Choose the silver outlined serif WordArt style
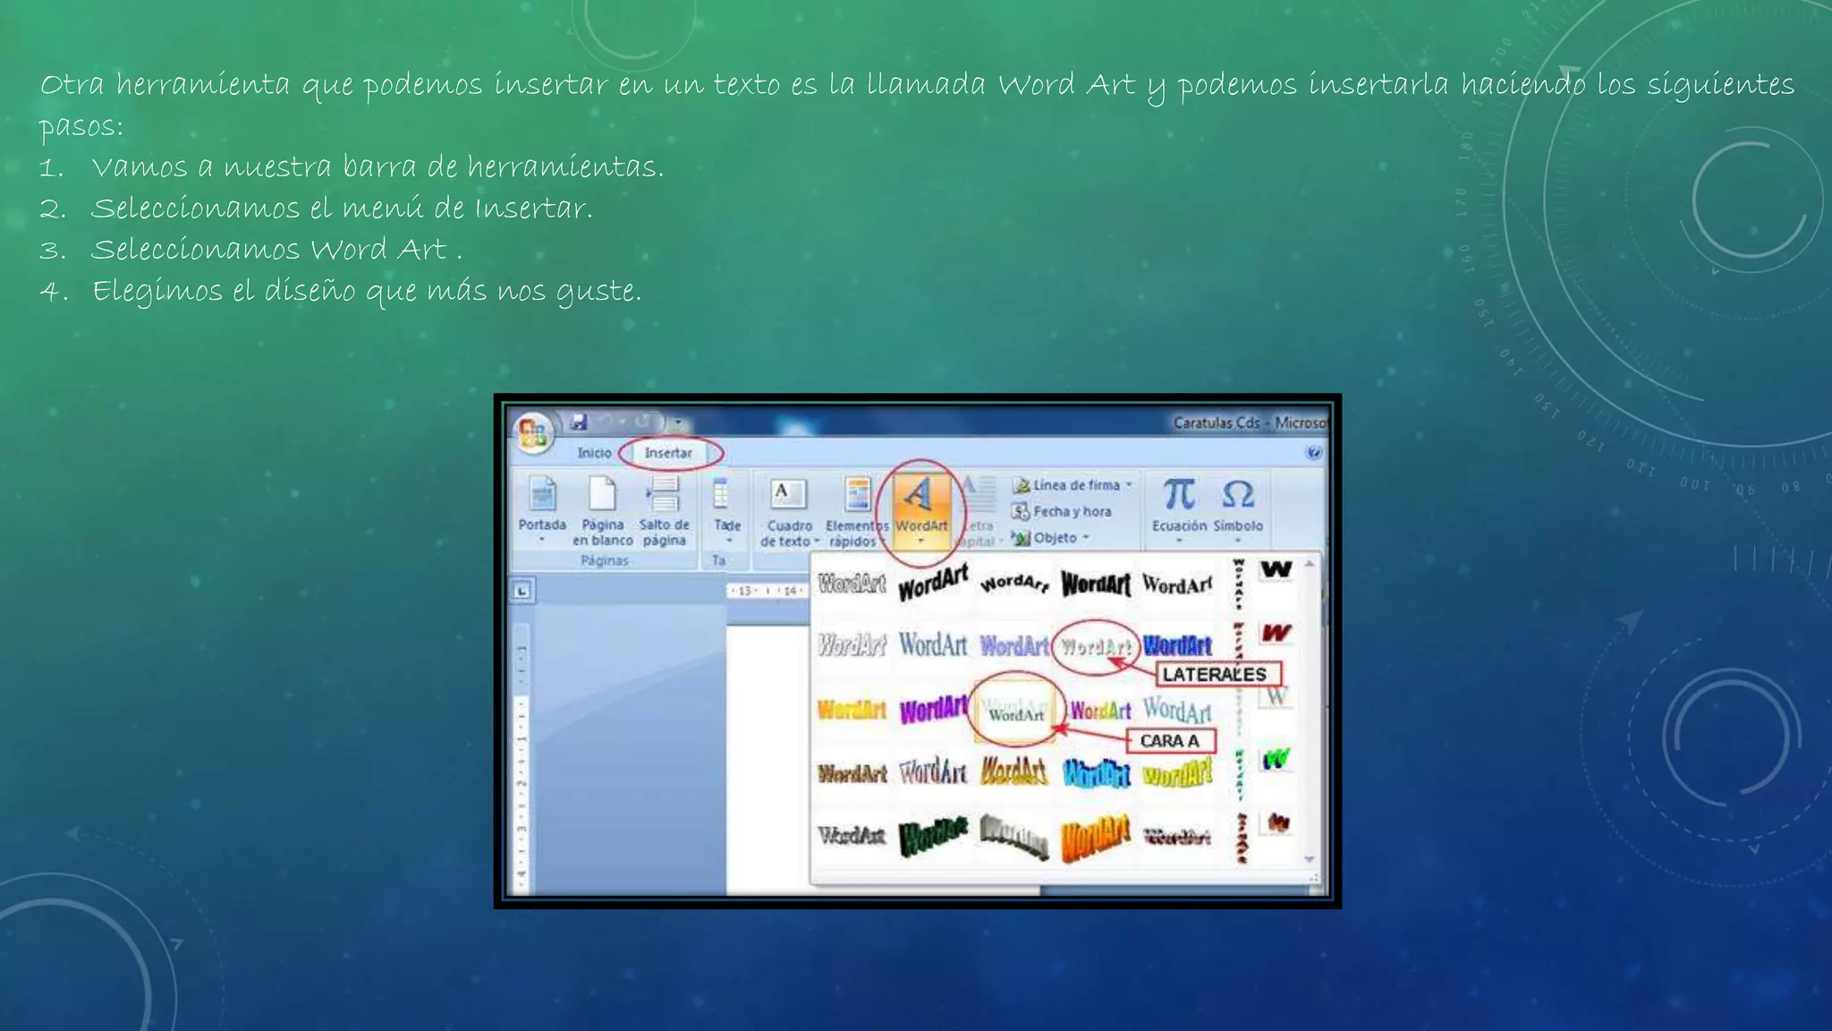1832x1031 pixels. tap(933, 771)
